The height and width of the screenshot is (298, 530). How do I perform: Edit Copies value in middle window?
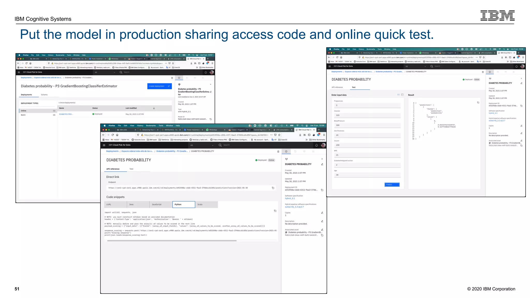point(322,213)
